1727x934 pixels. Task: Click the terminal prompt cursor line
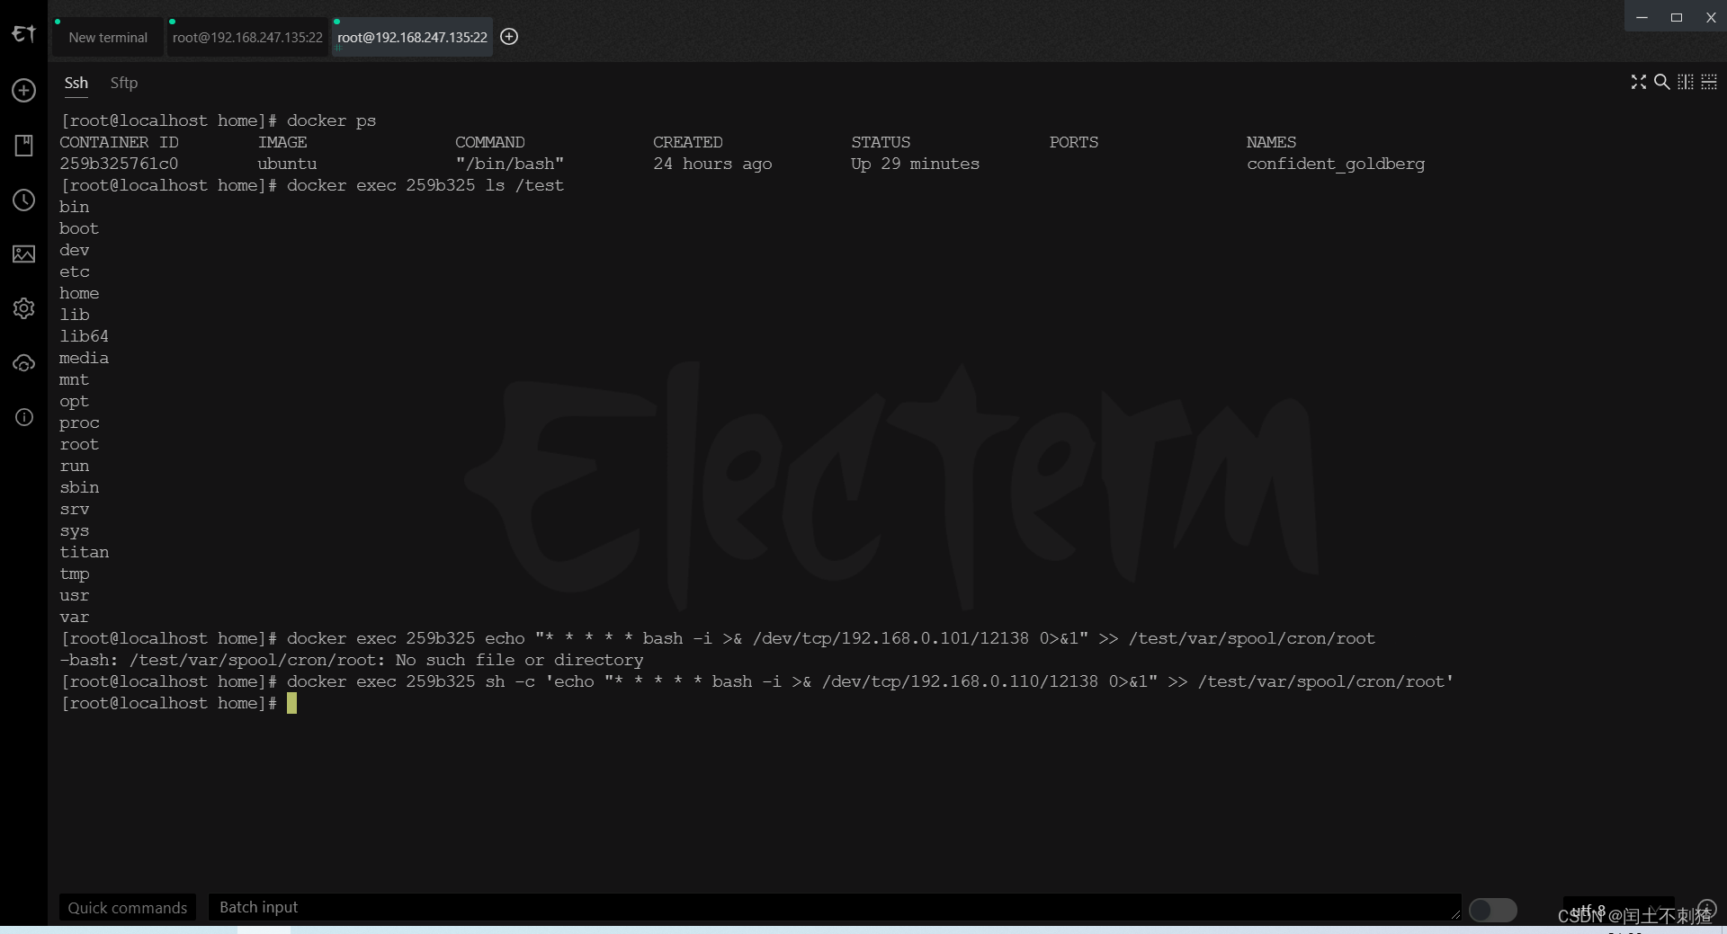click(178, 703)
